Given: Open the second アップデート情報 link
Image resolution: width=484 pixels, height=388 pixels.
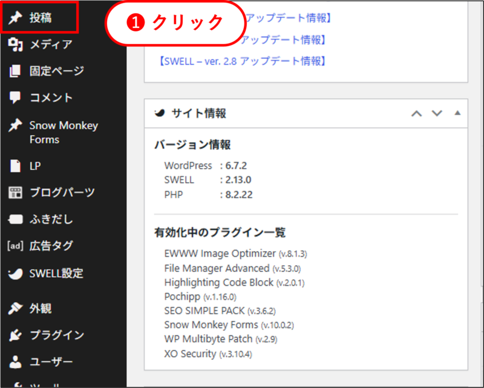Looking at the screenshot, I should pos(284,40).
